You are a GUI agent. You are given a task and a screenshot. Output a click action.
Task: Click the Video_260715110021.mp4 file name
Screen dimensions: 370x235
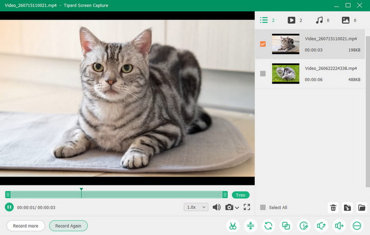coord(330,39)
